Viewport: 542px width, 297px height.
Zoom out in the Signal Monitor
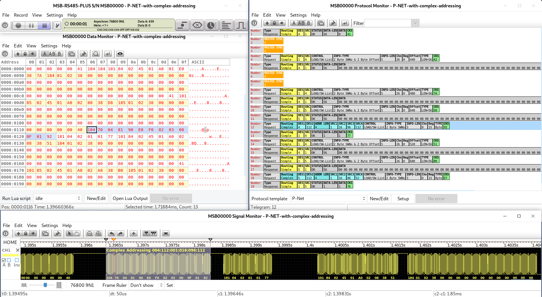point(89,234)
